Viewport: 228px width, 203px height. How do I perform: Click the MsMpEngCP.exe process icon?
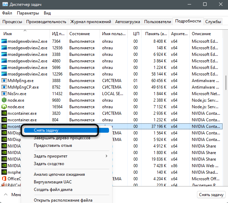pyautogui.click(x=4, y=87)
